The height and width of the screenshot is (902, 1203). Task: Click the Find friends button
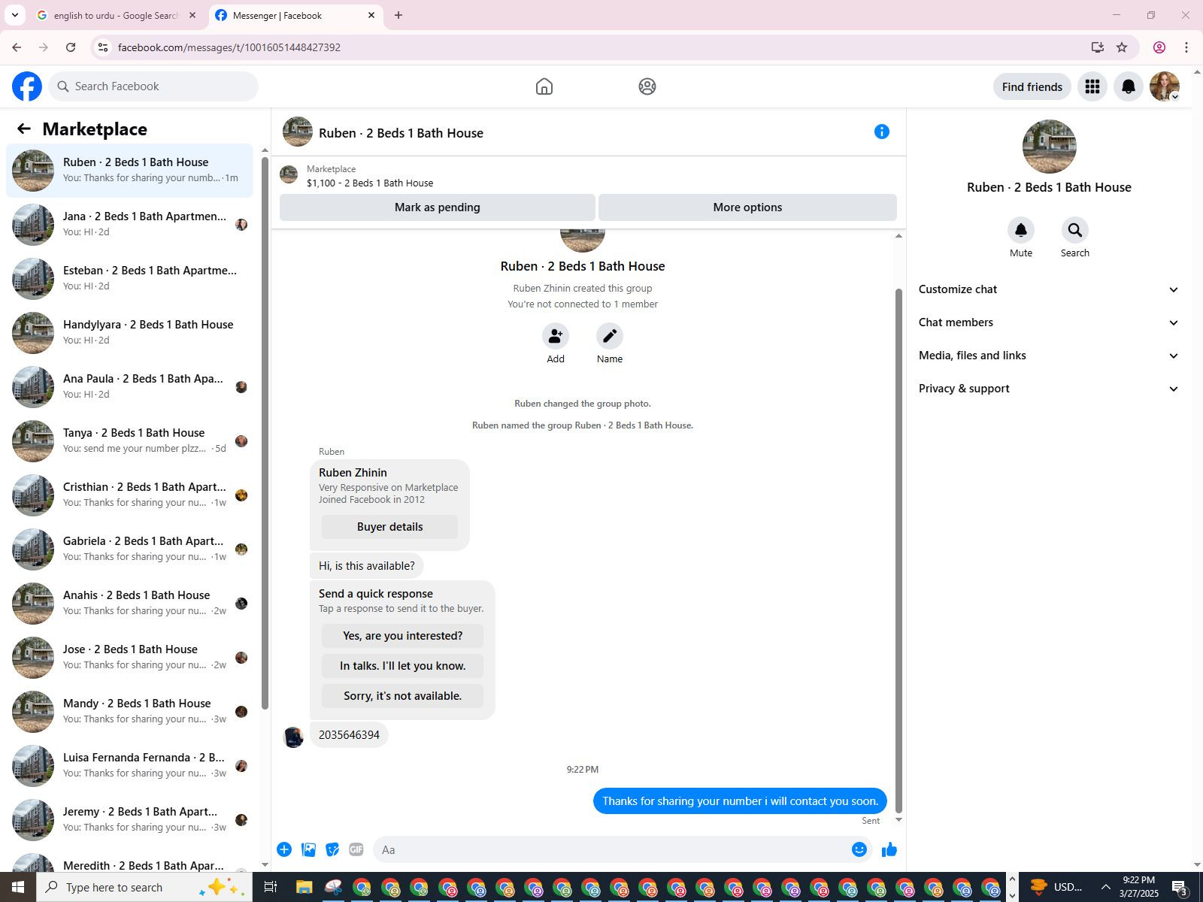click(1032, 86)
